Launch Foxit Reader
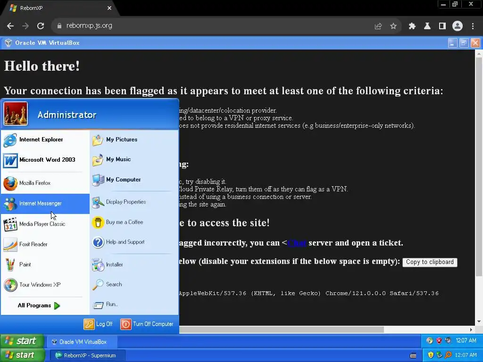The height and width of the screenshot is (362, 483). tap(45, 245)
